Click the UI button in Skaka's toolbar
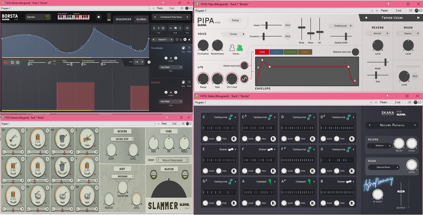This screenshot has width=423, height=215. [410, 102]
